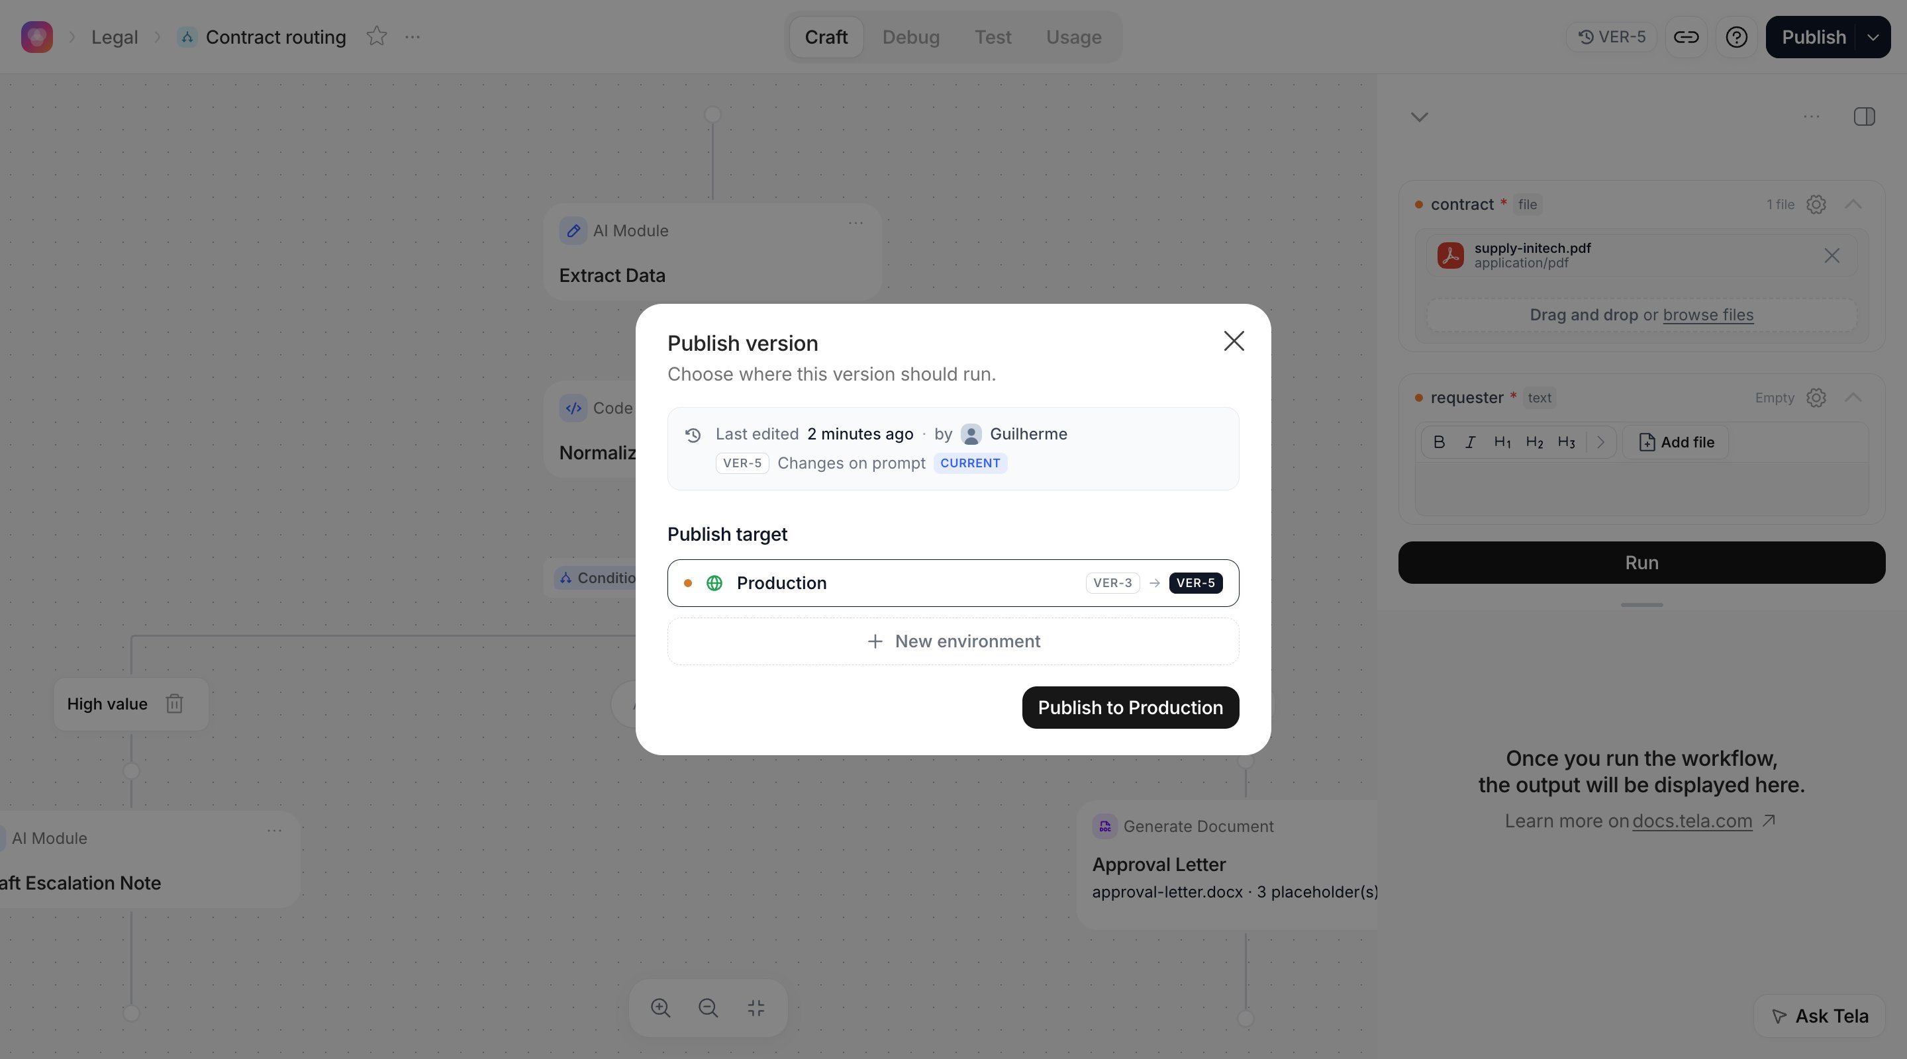This screenshot has height=1059, width=1907.
Task: Remove supply-initech.pdf file
Action: pos(1832,256)
